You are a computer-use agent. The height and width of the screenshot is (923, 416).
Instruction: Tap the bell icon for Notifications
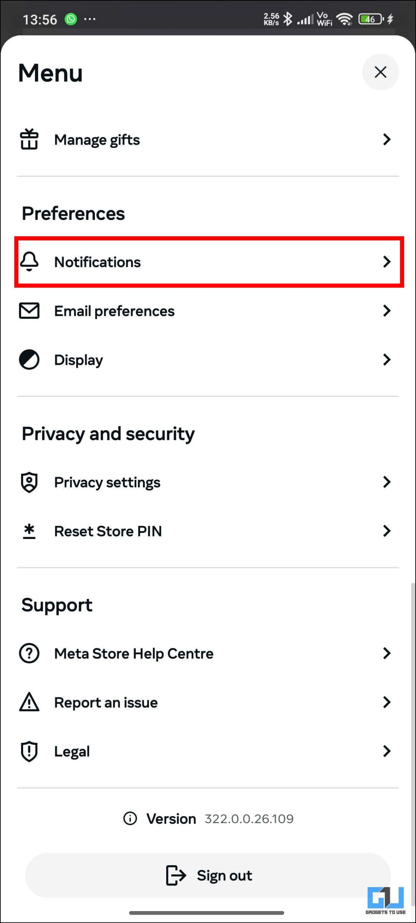(x=29, y=261)
